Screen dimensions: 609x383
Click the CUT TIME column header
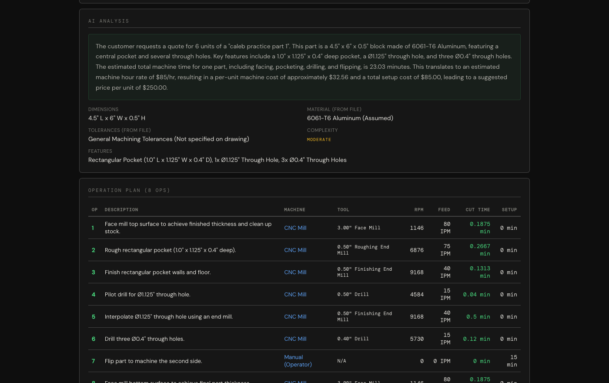(x=478, y=210)
